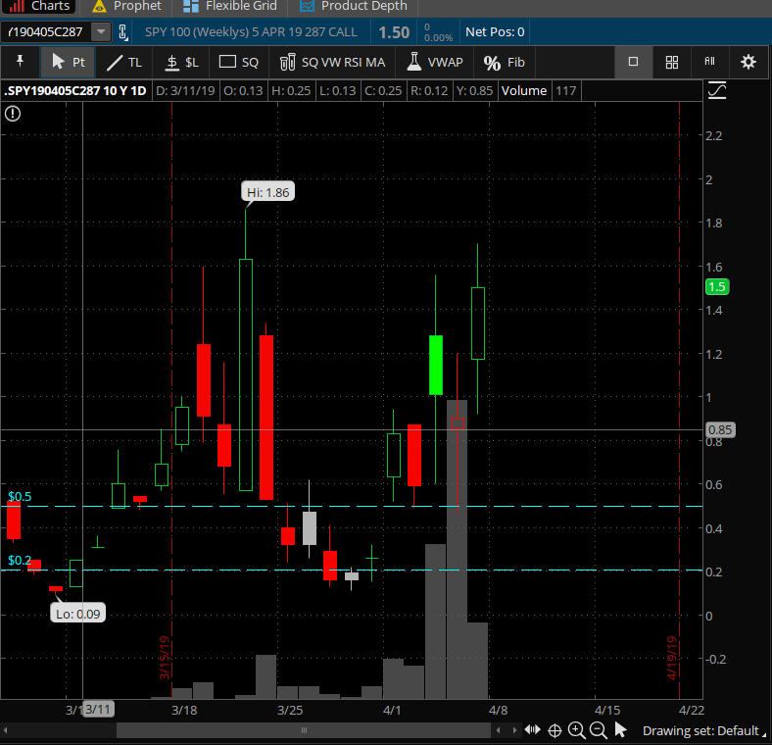Screen dimensions: 772x745
Task: Click the scroll-left arrow near pan icon
Action: [x=499, y=730]
